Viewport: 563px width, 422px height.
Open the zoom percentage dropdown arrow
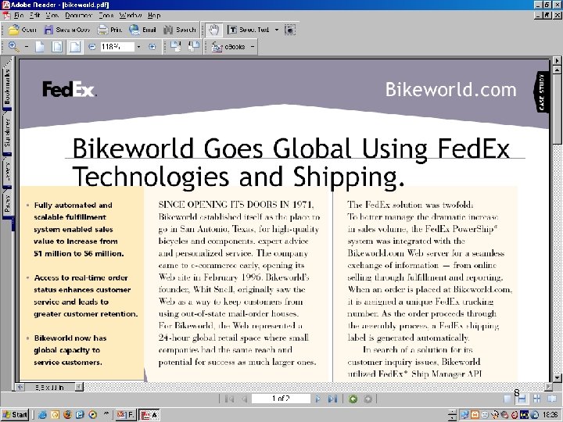[x=138, y=47]
